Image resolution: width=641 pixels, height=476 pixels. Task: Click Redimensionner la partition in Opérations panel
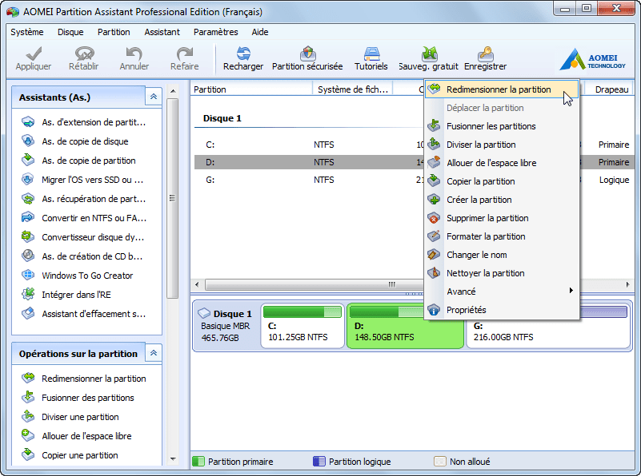[84, 379]
